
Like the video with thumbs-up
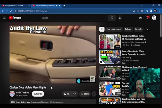66,94
